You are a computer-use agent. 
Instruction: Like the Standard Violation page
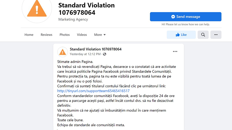pos(181,35)
